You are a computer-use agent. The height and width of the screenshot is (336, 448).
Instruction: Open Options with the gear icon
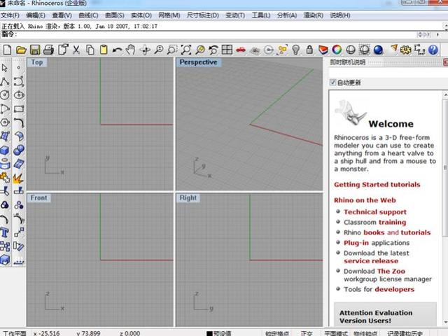405,50
